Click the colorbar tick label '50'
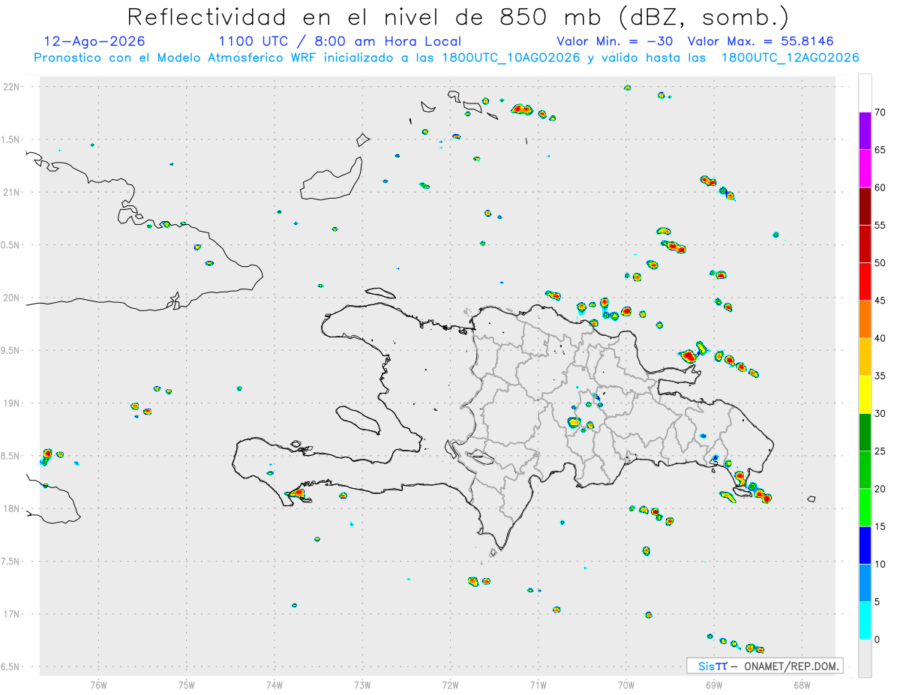Image resolution: width=900 pixels, height=695 pixels. tap(880, 263)
